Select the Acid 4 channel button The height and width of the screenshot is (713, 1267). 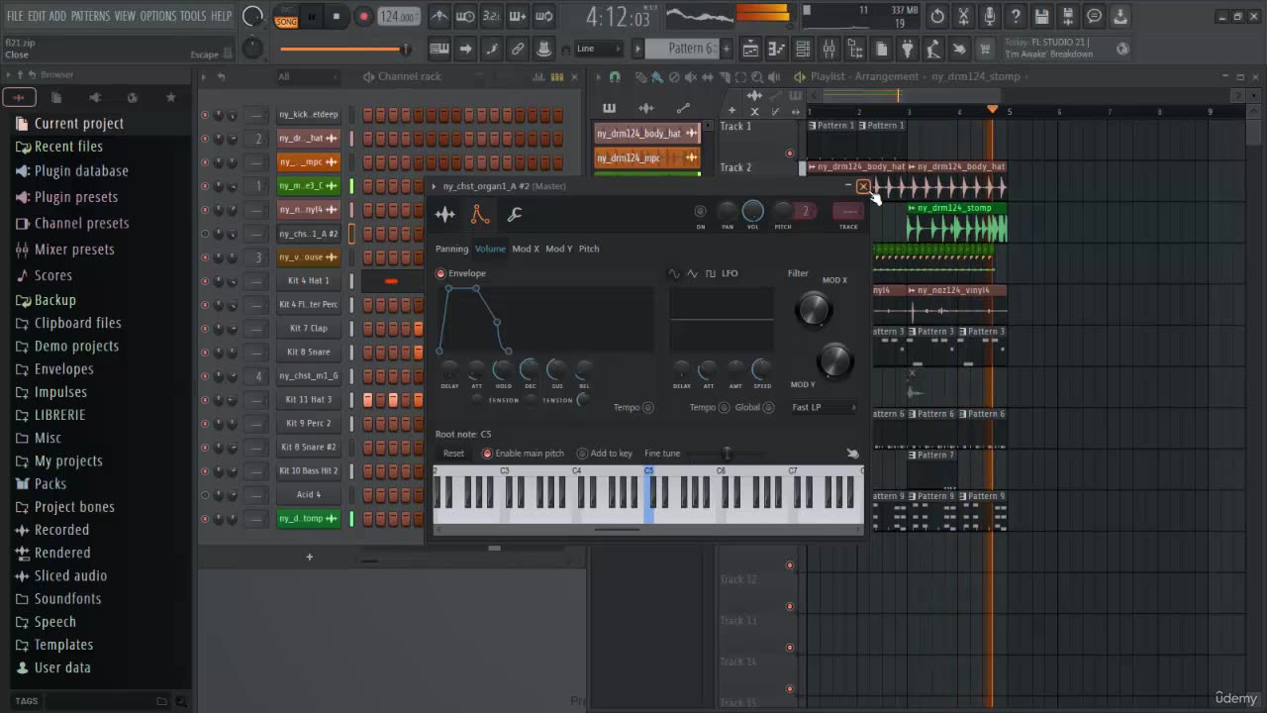(x=309, y=495)
